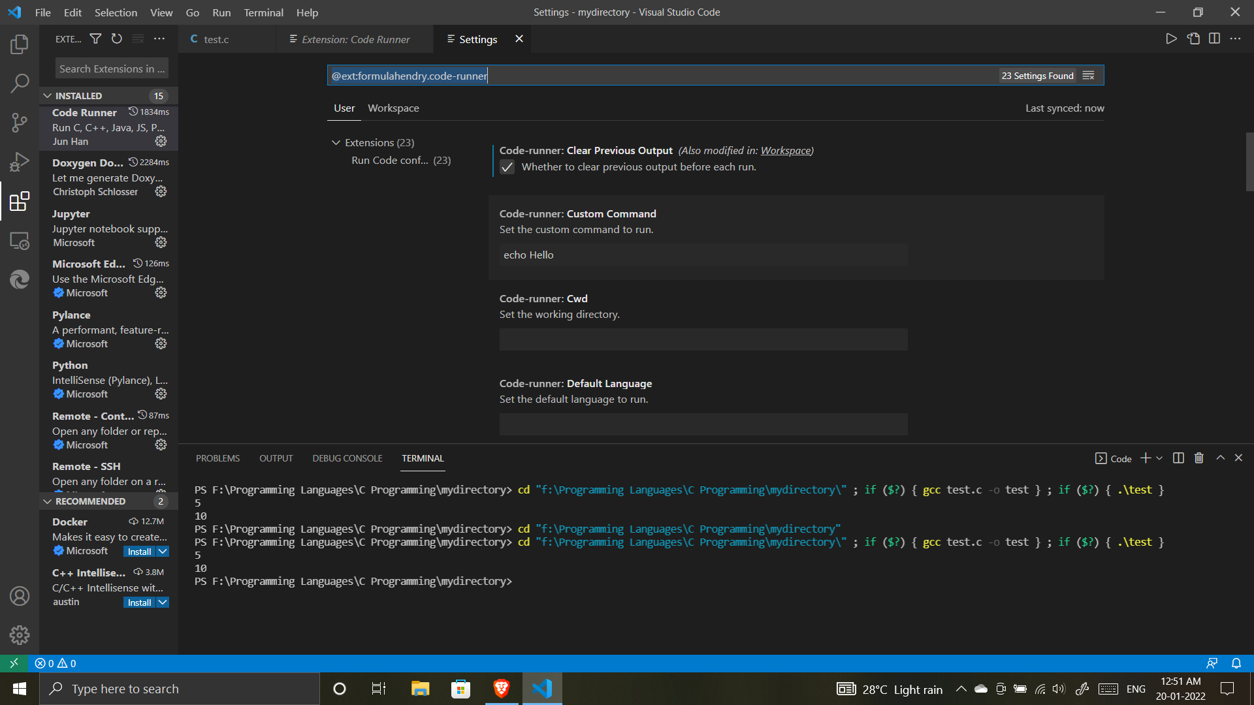1254x705 pixels.
Task: Follow the Workspace link in Clear Previous Output
Action: click(x=785, y=151)
